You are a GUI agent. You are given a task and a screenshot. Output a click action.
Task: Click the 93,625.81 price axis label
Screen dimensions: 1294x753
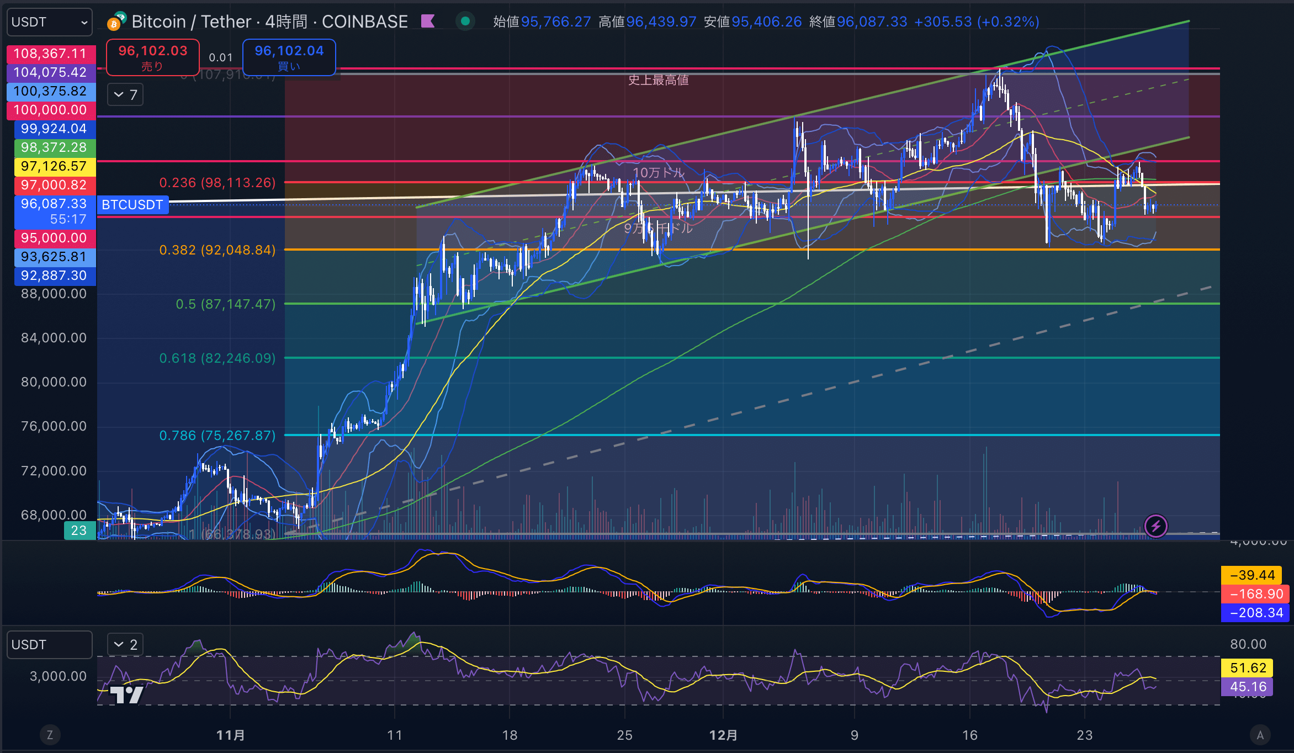tap(54, 257)
